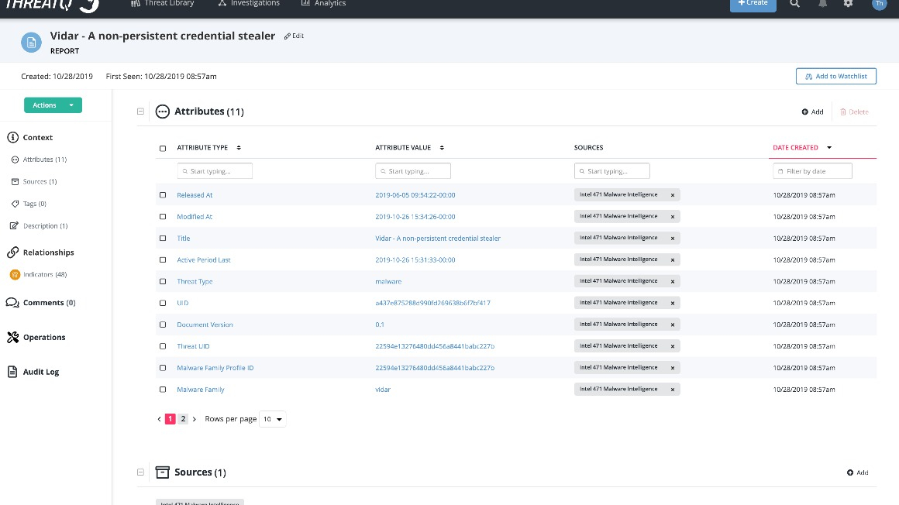Remove Intel 471 source from Released At row

click(672, 195)
